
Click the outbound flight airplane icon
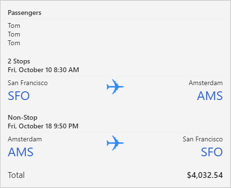tap(115, 87)
